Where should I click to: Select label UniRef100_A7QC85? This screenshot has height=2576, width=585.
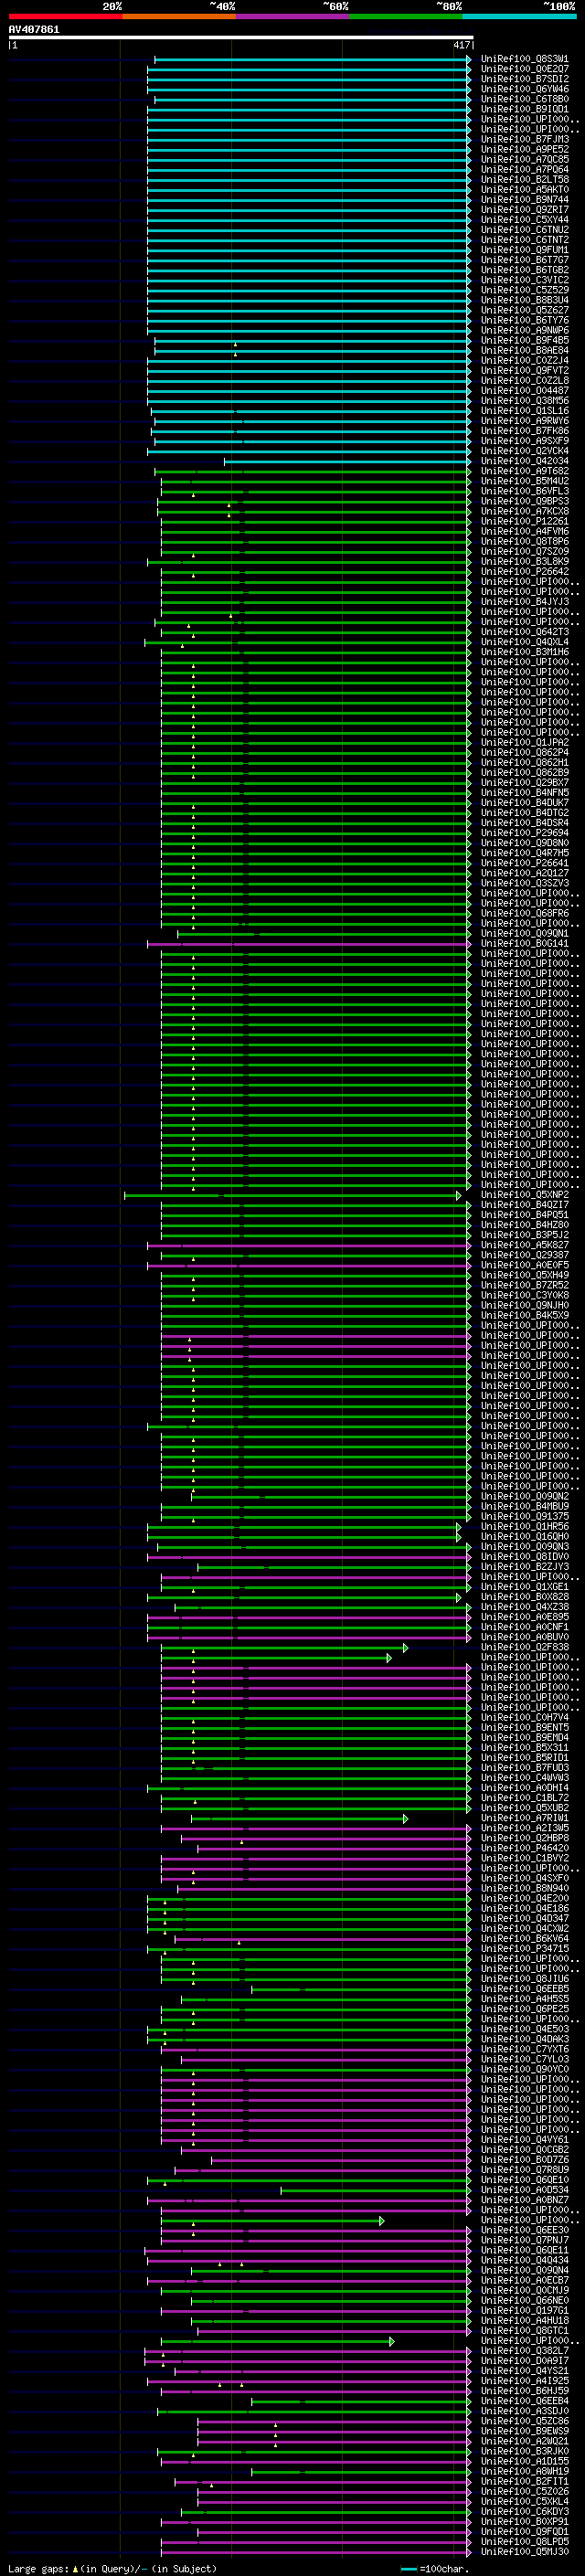point(525,159)
